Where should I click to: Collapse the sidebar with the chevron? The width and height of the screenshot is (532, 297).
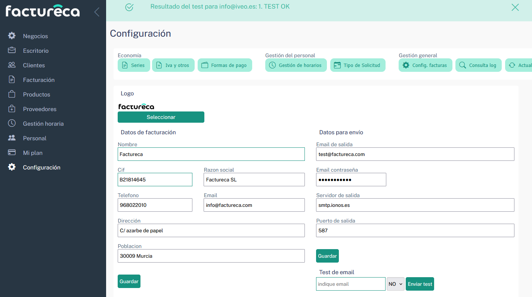click(96, 12)
